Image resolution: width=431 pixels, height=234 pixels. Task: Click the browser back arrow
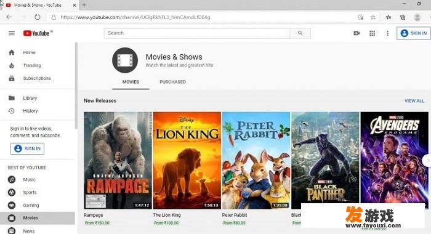[9, 17]
